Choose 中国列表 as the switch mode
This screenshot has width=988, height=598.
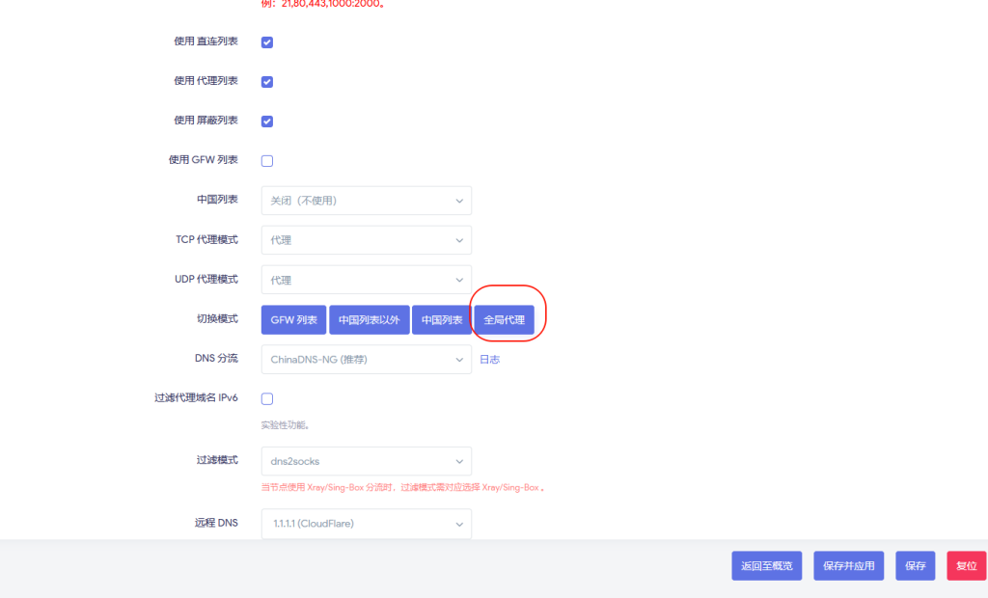click(441, 318)
